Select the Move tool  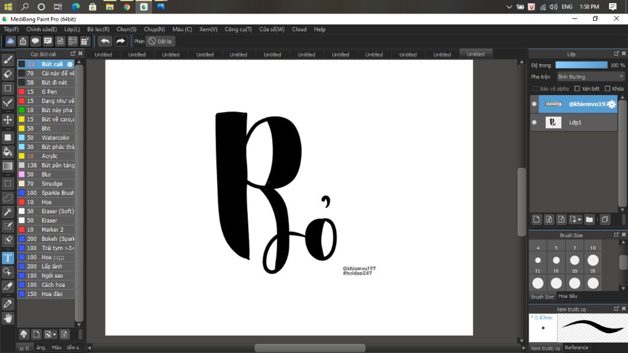(7, 120)
